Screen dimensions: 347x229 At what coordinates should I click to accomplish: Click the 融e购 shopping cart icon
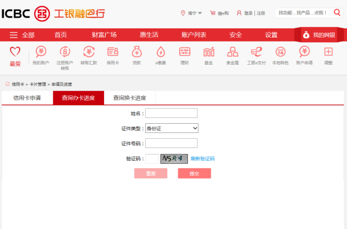click(212, 13)
